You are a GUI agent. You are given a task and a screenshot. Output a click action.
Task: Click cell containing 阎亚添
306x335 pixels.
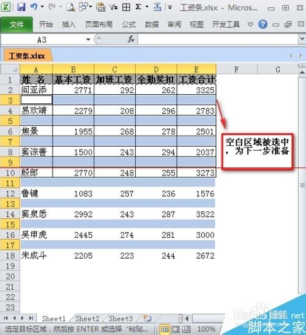[x=36, y=90]
